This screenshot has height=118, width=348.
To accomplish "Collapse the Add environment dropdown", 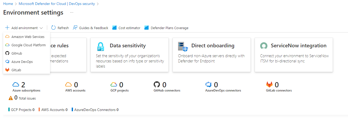I will pos(24,28).
